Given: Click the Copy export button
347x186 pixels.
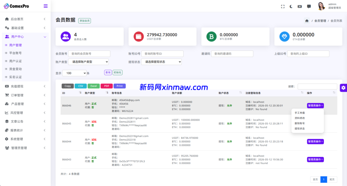Looking at the screenshot, I should tap(68, 86).
